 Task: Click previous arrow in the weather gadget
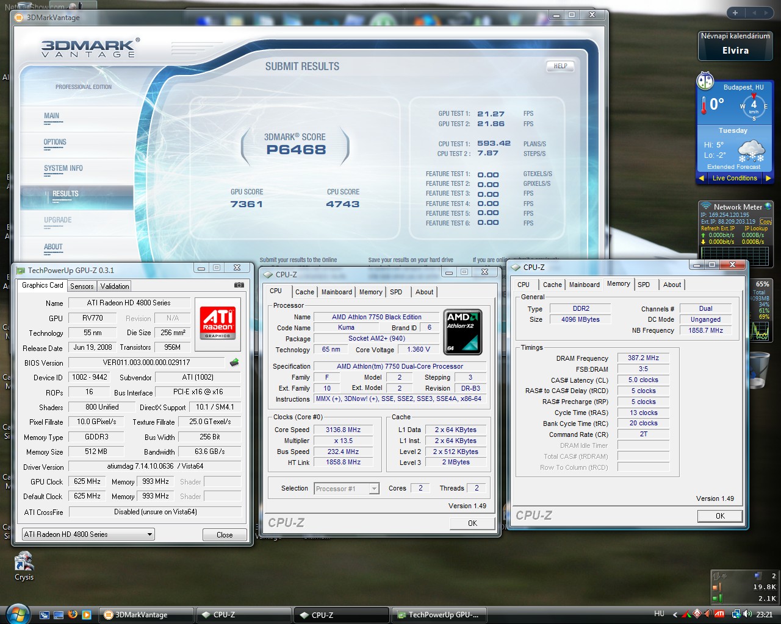[702, 179]
